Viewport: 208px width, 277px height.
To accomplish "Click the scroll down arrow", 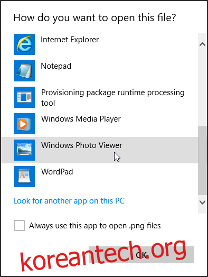I will click(202, 202).
